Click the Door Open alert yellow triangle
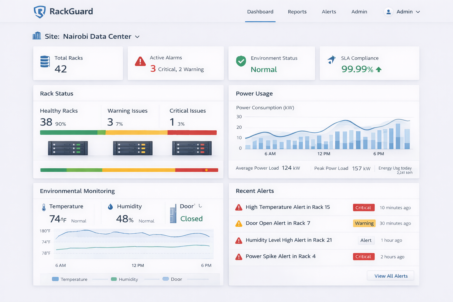 click(x=239, y=224)
